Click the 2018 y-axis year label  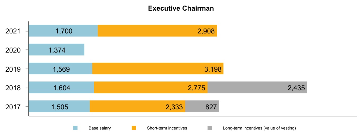point(13,88)
